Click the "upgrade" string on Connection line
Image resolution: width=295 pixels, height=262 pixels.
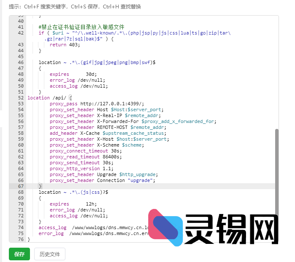tap(141, 180)
